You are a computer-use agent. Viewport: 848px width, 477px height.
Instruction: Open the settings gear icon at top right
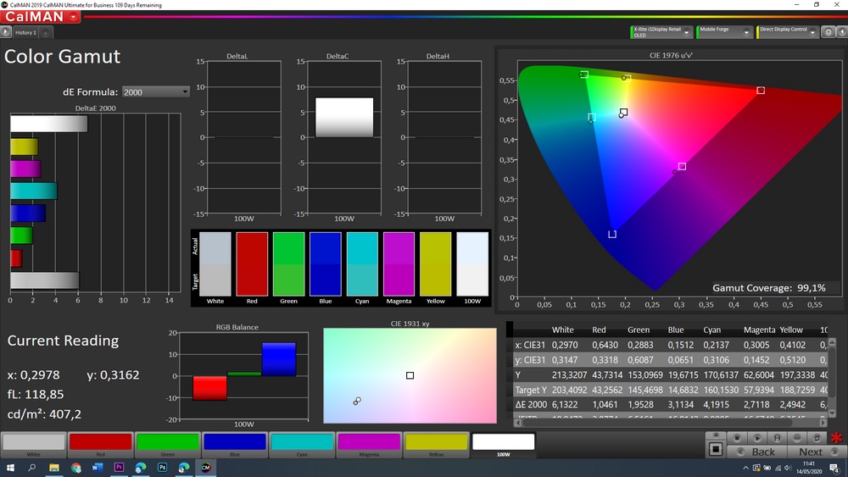pos(828,32)
